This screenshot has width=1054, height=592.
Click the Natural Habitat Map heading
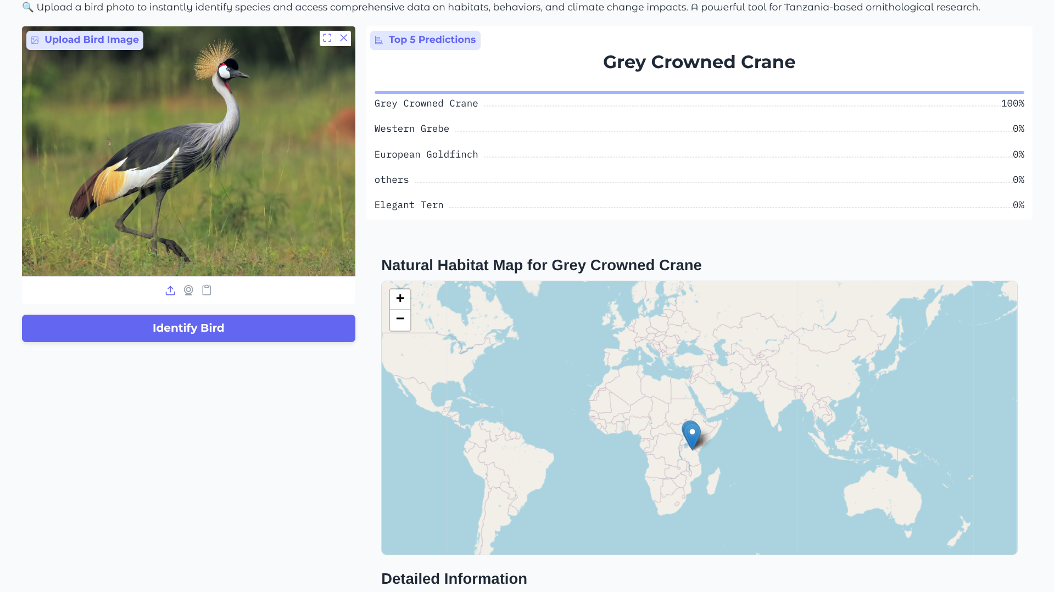click(541, 265)
